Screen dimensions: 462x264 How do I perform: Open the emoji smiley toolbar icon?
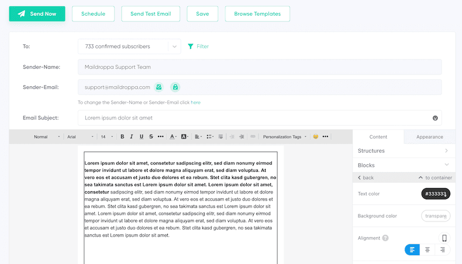point(316,136)
